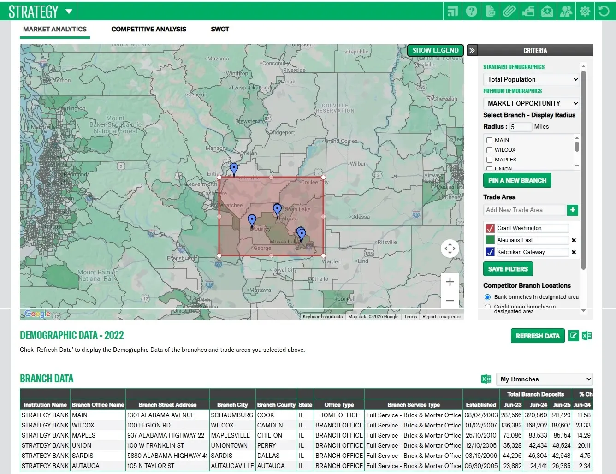This screenshot has height=474, width=616.
Task: Export branch data via Excel icon
Action: (486, 379)
